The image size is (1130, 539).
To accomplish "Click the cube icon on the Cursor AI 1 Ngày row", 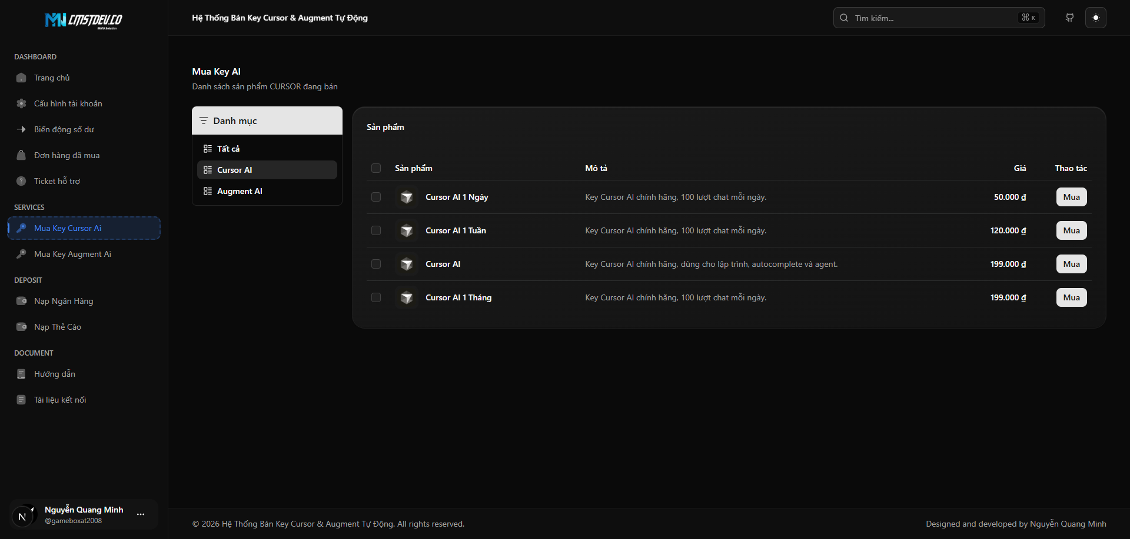I will point(406,197).
